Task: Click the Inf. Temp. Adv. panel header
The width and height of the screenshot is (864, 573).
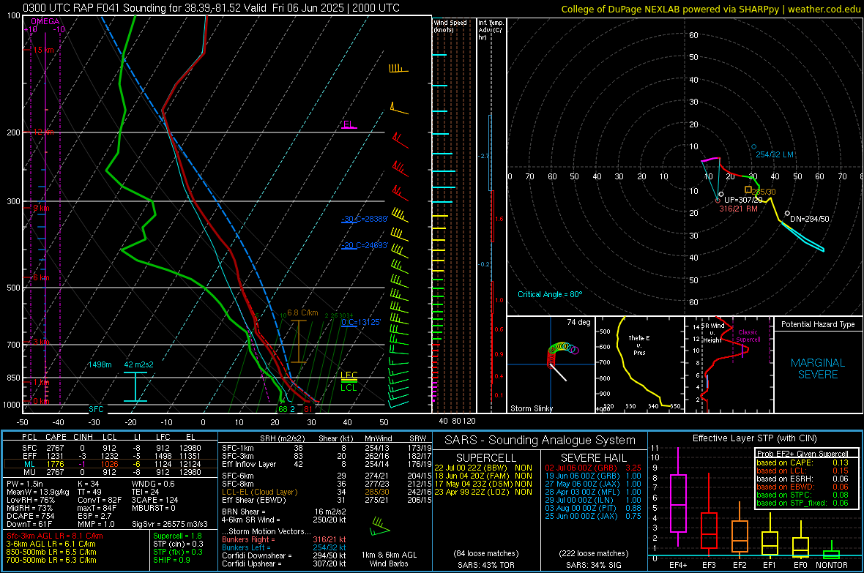Action: coord(491,30)
